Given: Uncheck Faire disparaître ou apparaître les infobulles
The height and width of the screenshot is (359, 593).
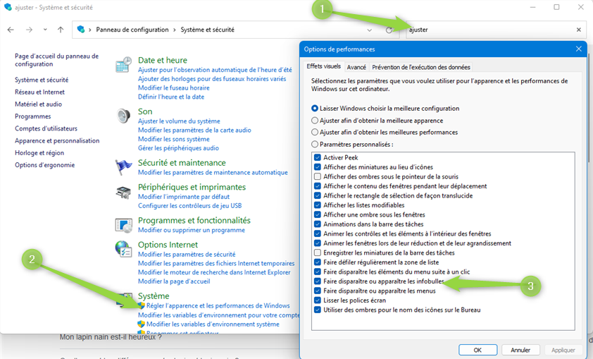Looking at the screenshot, I should tap(318, 281).
